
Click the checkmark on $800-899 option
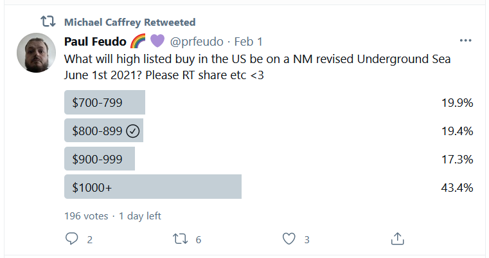pyautogui.click(x=133, y=131)
